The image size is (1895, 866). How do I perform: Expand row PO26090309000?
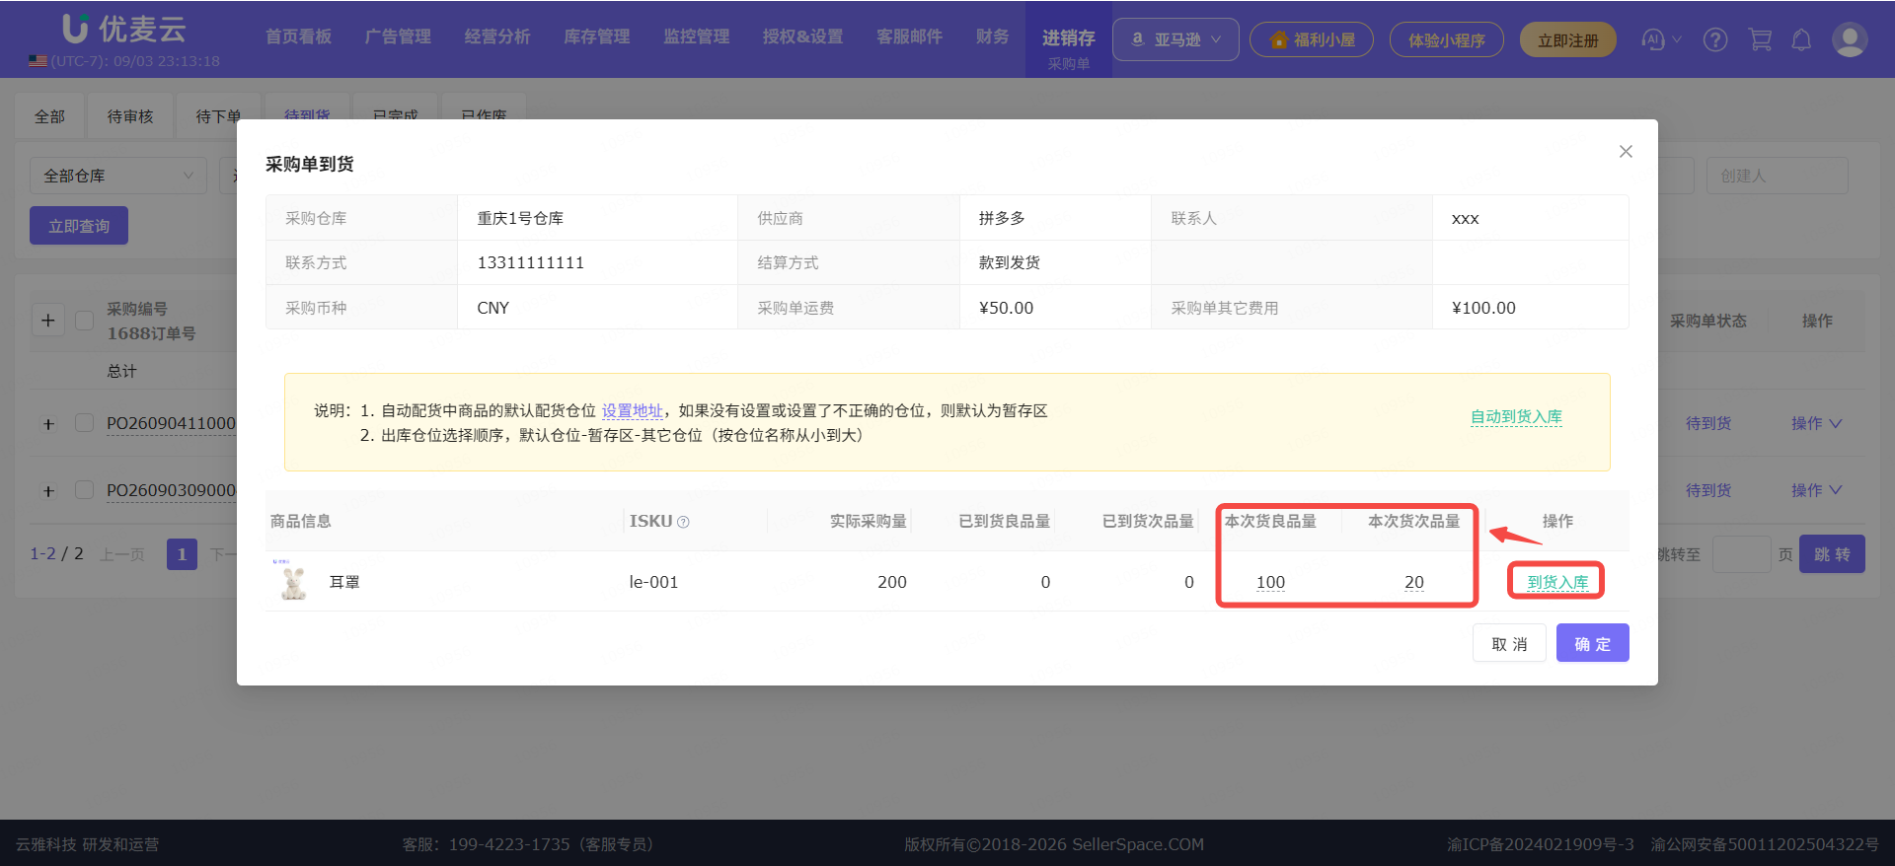tap(48, 491)
